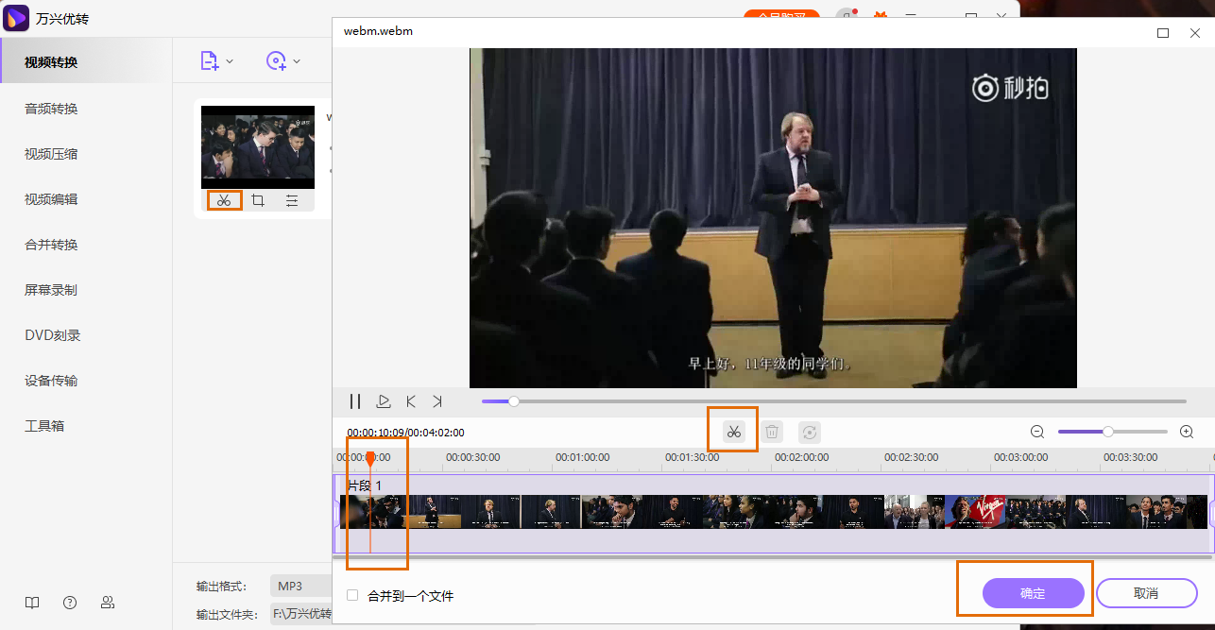This screenshot has width=1215, height=630.
Task: Zoom out the timeline with the magnifier icon
Action: [1036, 431]
